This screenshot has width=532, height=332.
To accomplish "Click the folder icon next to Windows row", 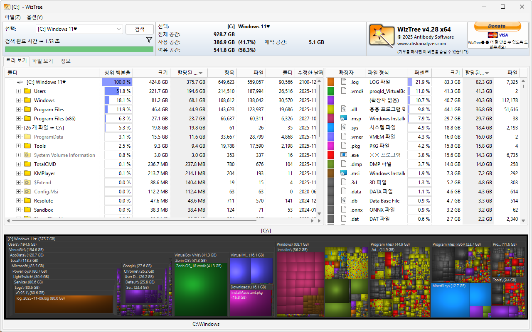I will coord(28,100).
